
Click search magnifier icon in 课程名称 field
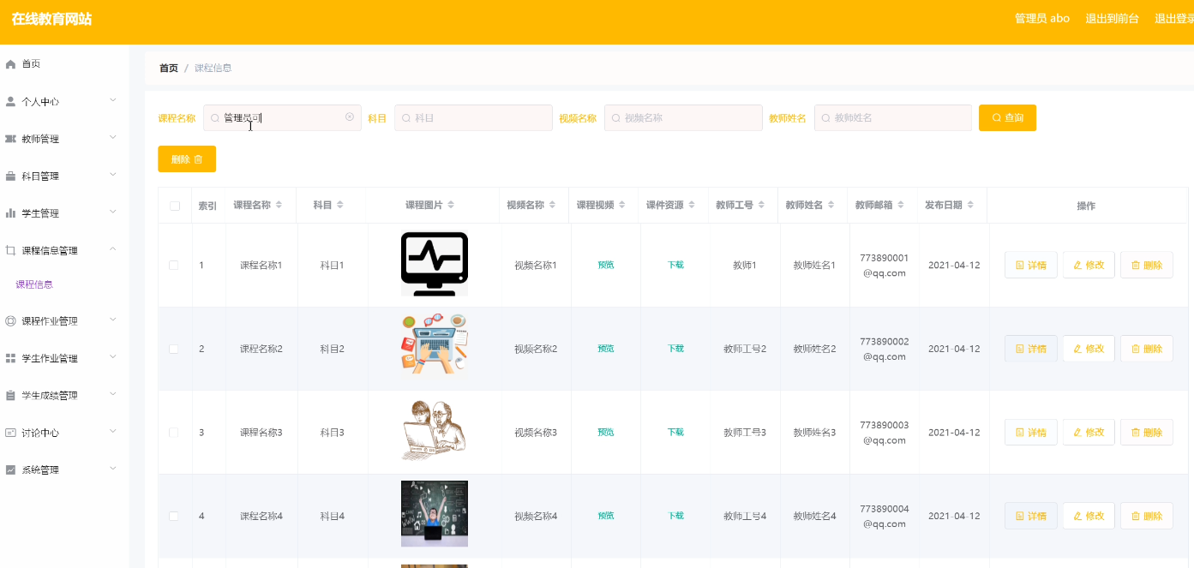click(x=215, y=117)
